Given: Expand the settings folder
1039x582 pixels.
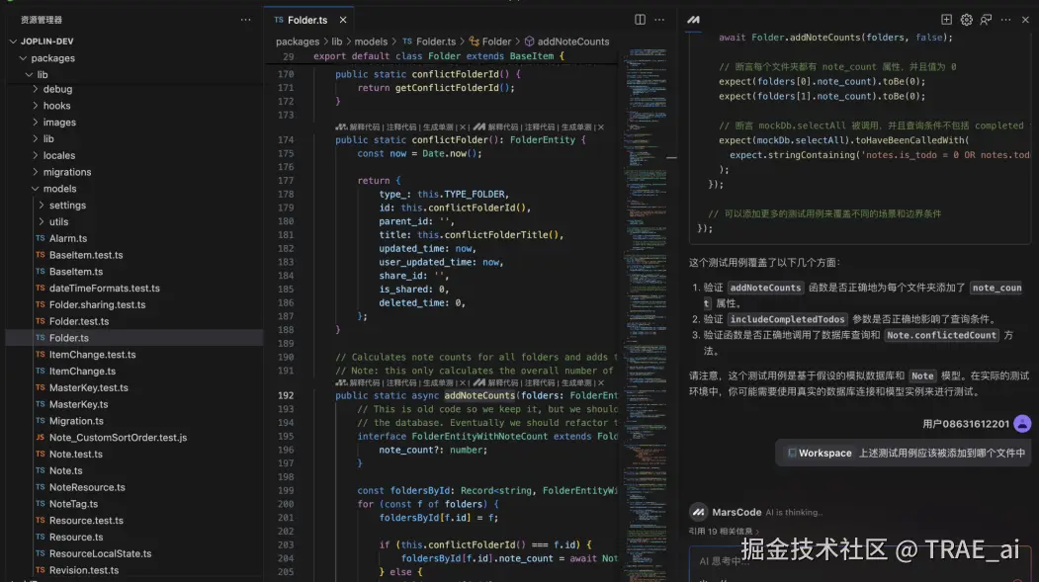Looking at the screenshot, I should (42, 206).
